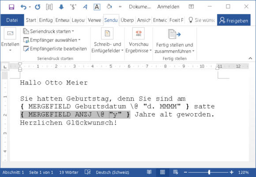Screen dimensions: 256x177
Task: Open the Empfänger auswählen dropdown
Action: click(52, 40)
